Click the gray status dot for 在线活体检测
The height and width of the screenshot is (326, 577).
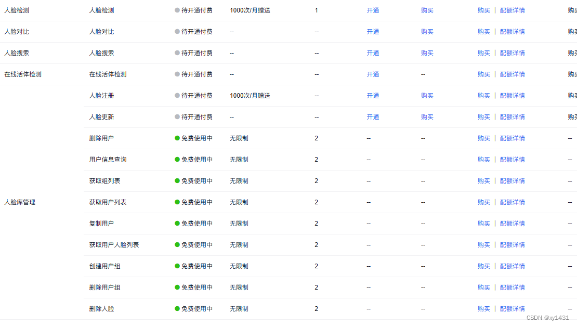click(x=175, y=74)
